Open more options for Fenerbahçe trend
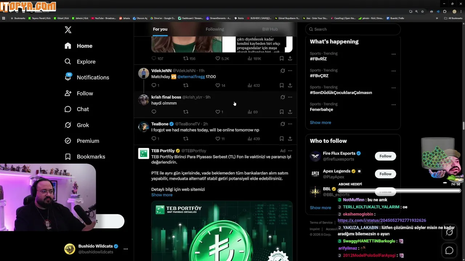The height and width of the screenshot is (261, 465). pos(393,105)
